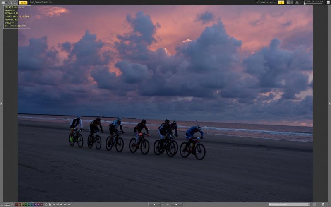Click the top-right corner window icon
This screenshot has width=331, height=207.
(328, 2)
